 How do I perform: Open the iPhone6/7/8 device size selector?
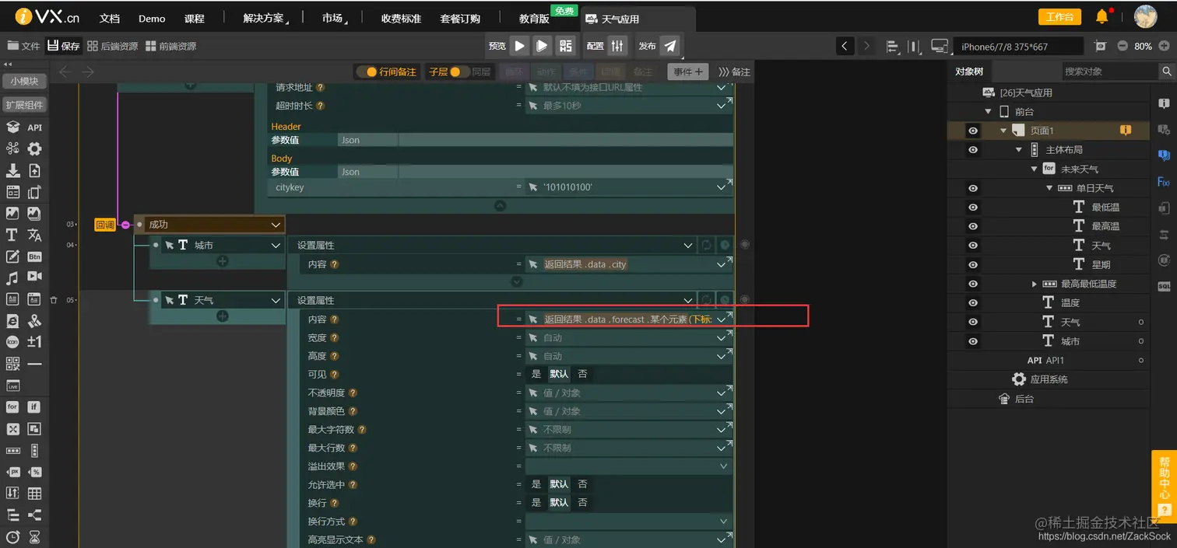pyautogui.click(x=1017, y=47)
